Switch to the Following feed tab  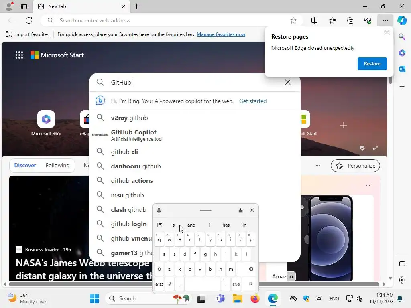click(57, 165)
